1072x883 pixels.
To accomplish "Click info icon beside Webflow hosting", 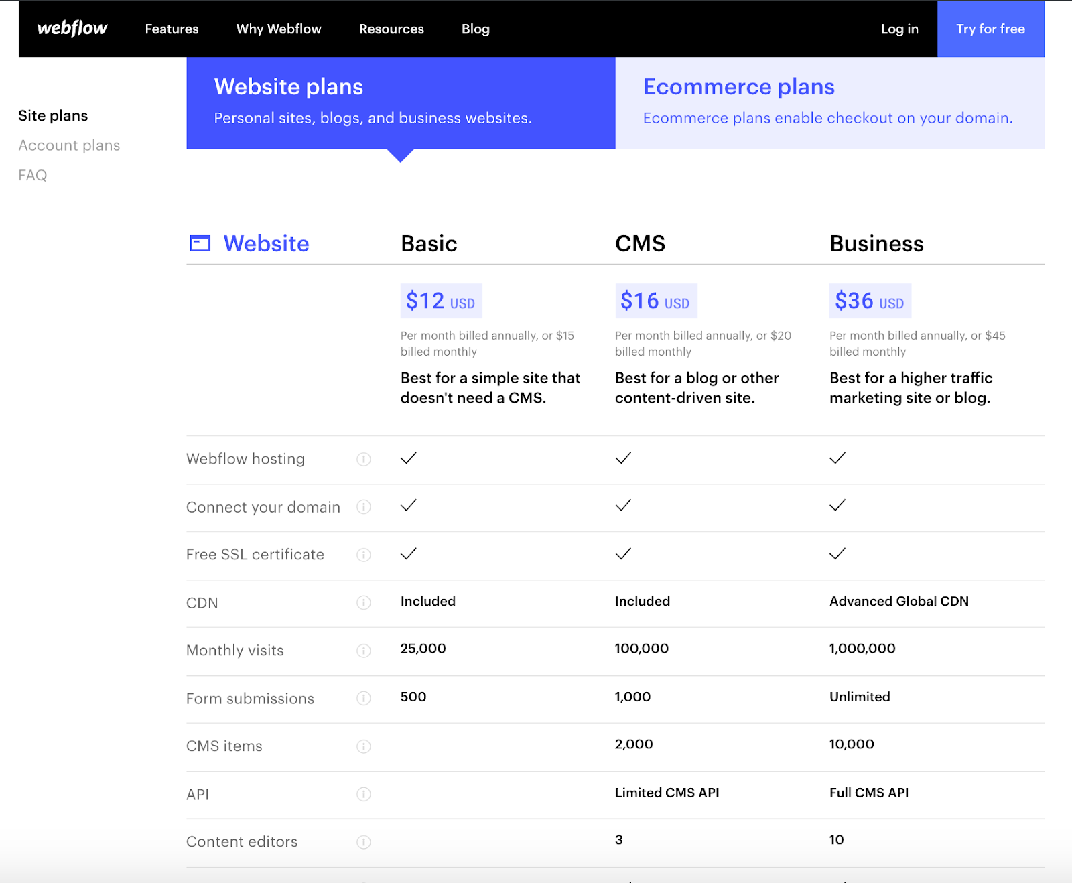I will [x=364, y=459].
